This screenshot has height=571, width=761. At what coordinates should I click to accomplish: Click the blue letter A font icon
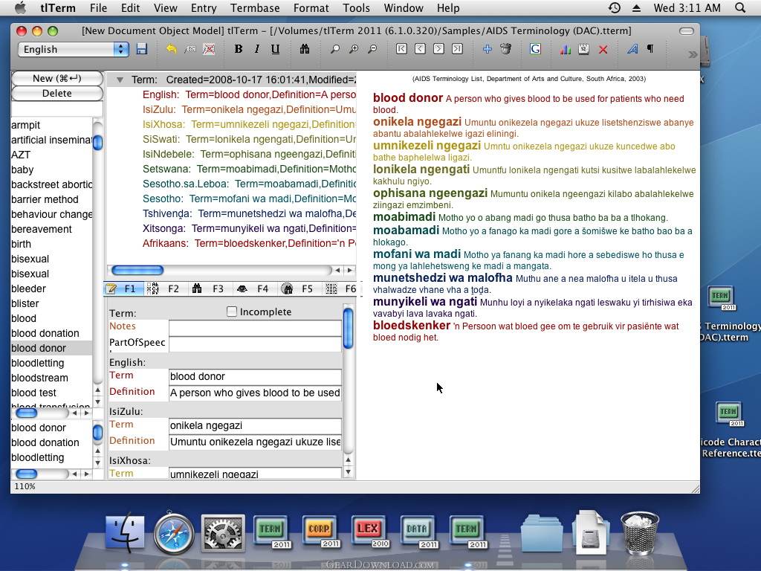632,49
